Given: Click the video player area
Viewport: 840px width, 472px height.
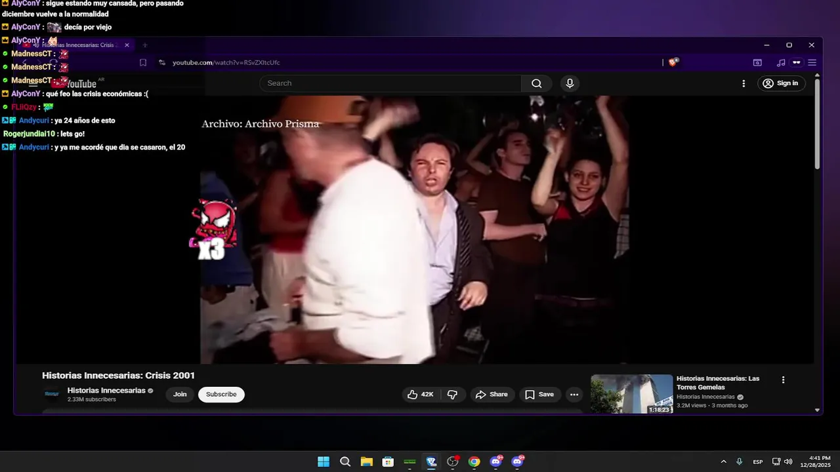Looking at the screenshot, I should coord(414,229).
